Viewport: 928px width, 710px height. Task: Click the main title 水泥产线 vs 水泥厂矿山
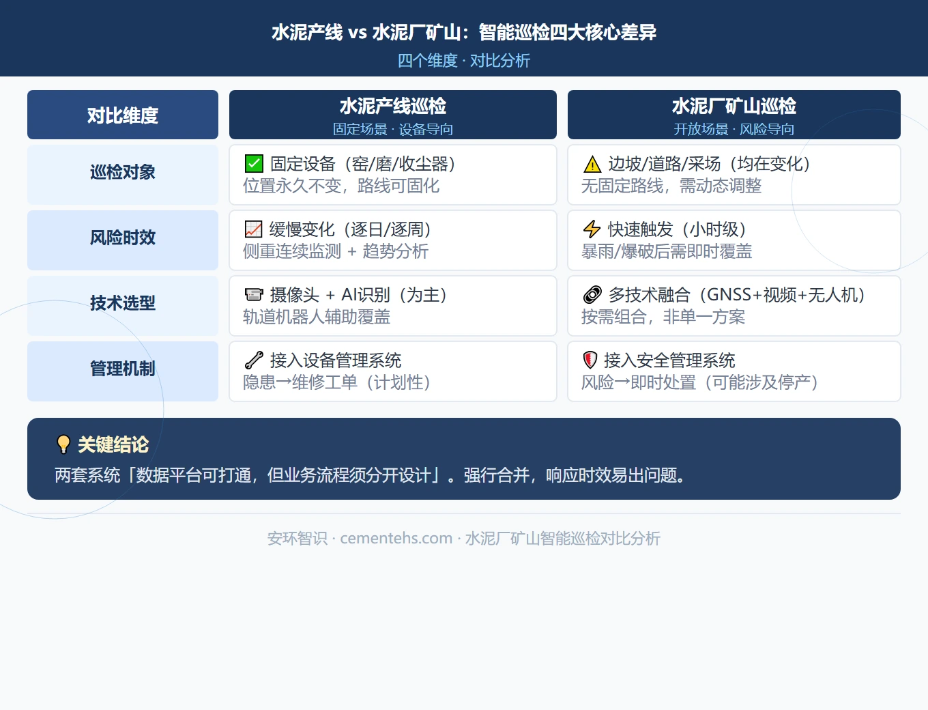click(464, 32)
